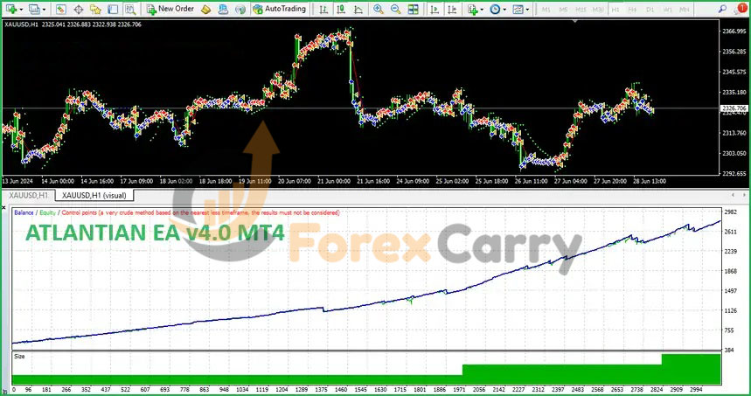Click the XAUUSD,H1 chart title text
Image resolution: width=751 pixels, height=396 pixels.
(x=19, y=24)
